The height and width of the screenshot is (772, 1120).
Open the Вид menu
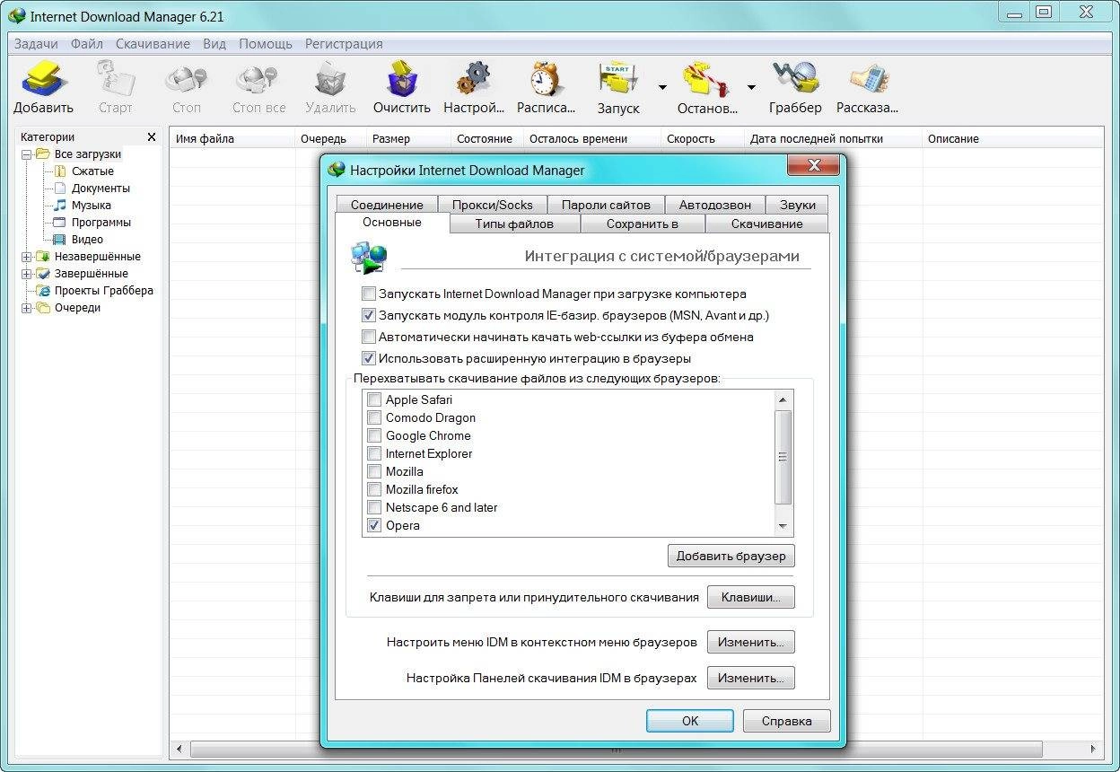214,43
